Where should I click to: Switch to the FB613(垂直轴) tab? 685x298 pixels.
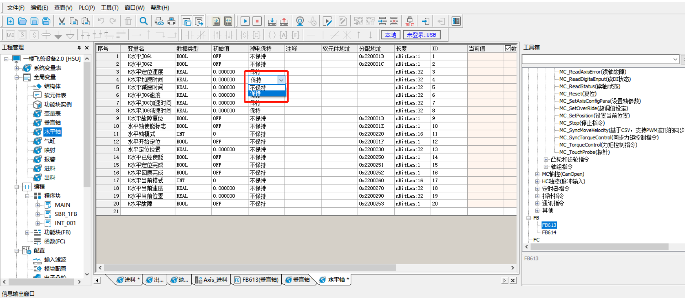(256, 280)
